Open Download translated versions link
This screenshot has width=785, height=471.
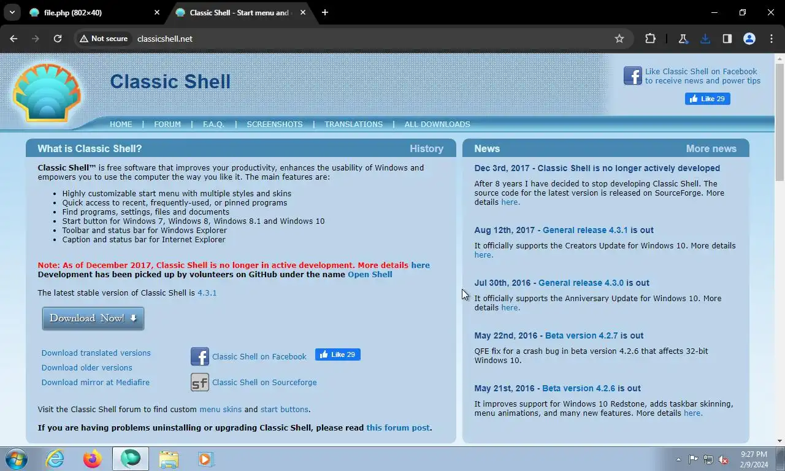(x=96, y=353)
